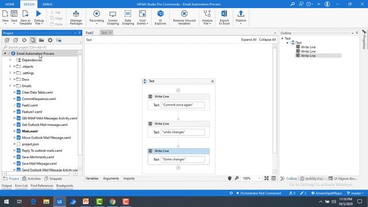Click add activity plus above first Write Line
Viewport: 368px width, 207px height.
(x=178, y=90)
